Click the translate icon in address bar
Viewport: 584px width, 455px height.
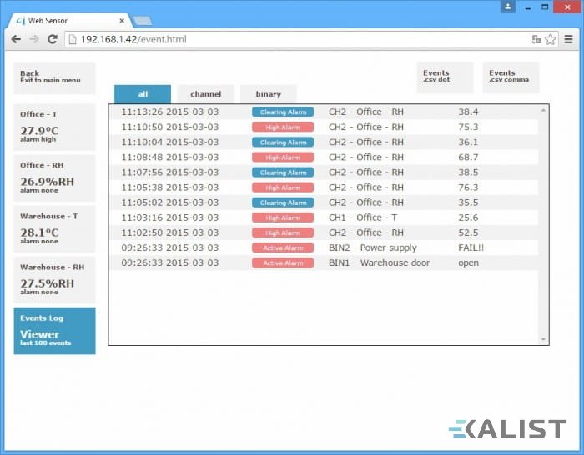click(536, 39)
